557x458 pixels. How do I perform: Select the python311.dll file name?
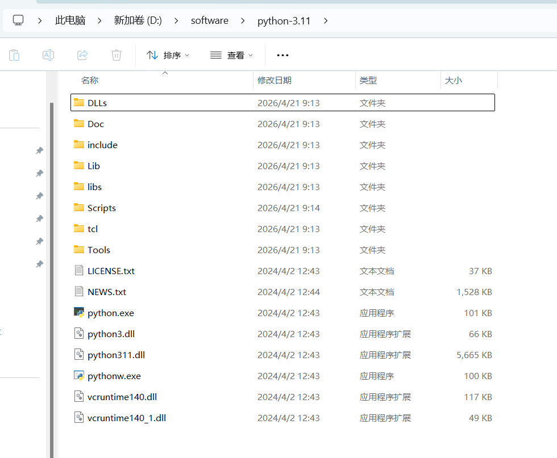(116, 355)
